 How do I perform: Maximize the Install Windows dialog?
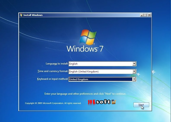coord(145,15)
